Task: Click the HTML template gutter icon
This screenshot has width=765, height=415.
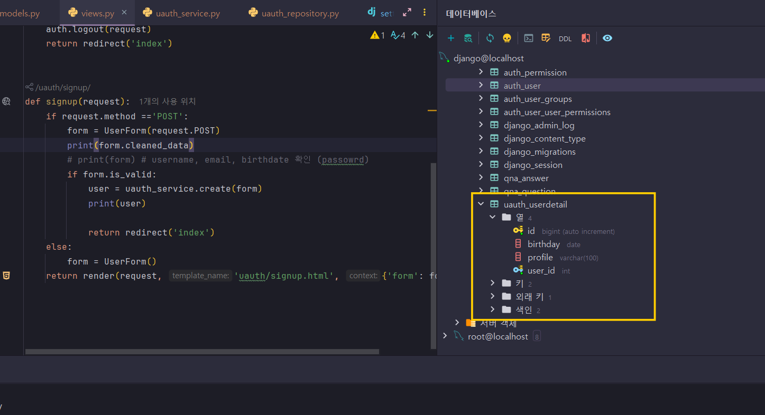Action: [6, 276]
